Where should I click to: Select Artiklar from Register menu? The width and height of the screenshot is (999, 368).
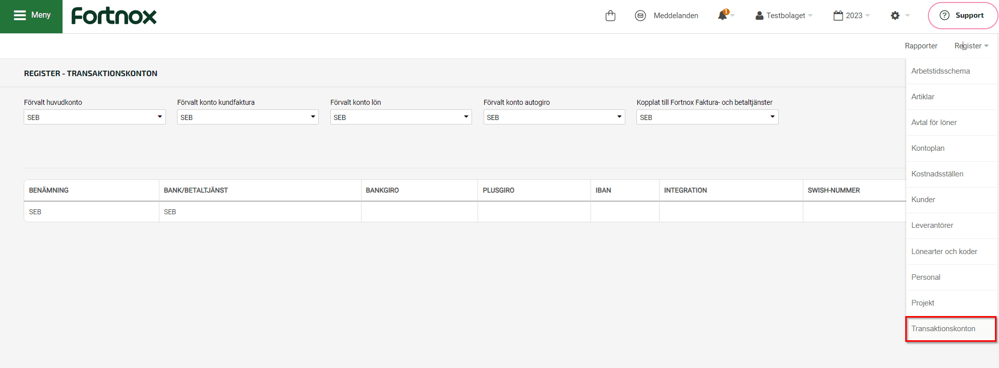[x=951, y=97]
